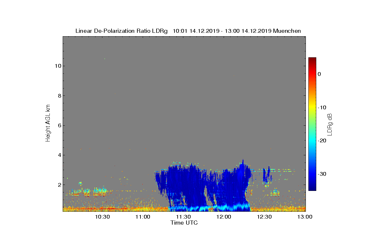Image resolution: width=378 pixels, height=252 pixels.
Task: Click the colorbar value -30 label
Action: (x=321, y=174)
